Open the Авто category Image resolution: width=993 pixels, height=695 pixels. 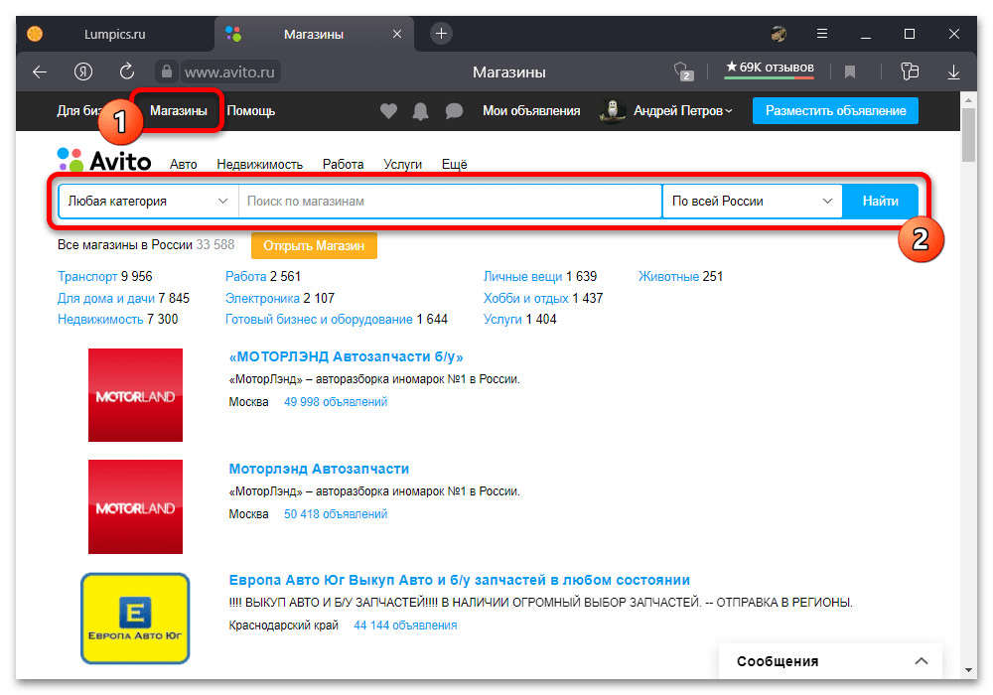pyautogui.click(x=183, y=165)
